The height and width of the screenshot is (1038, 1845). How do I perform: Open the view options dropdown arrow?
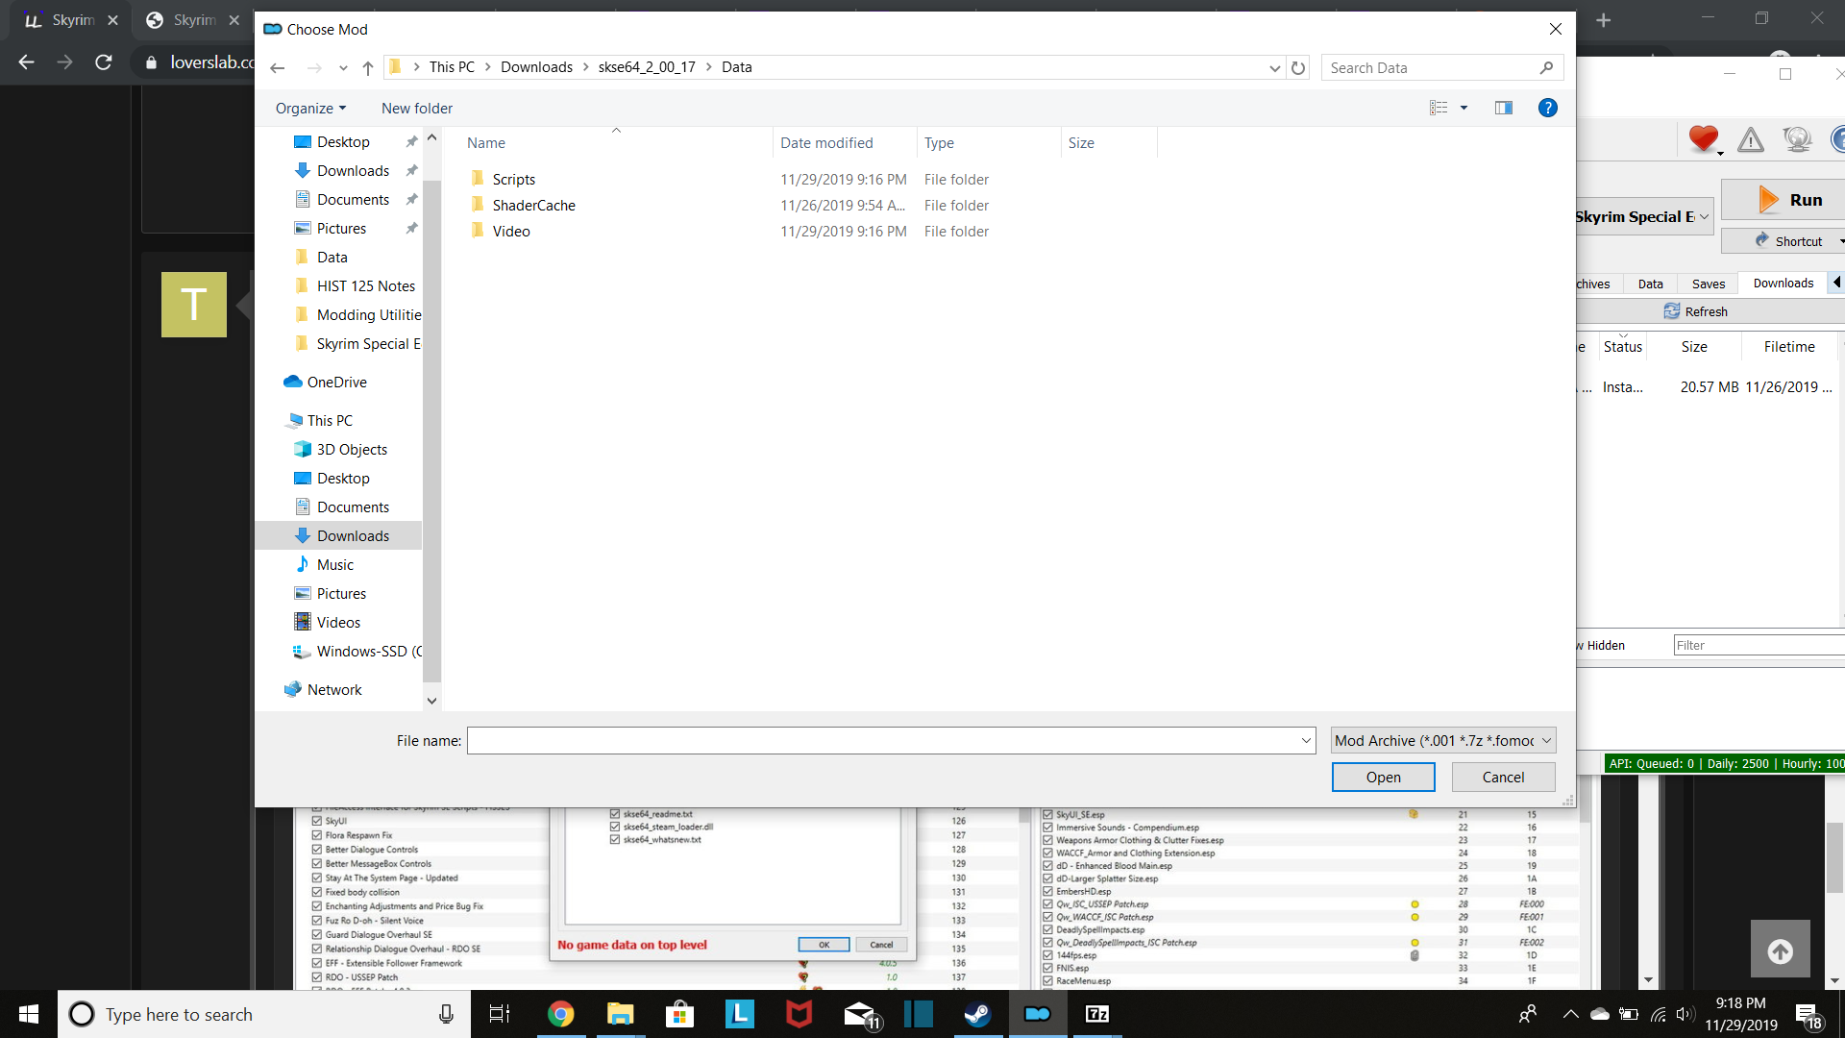coord(1464,108)
